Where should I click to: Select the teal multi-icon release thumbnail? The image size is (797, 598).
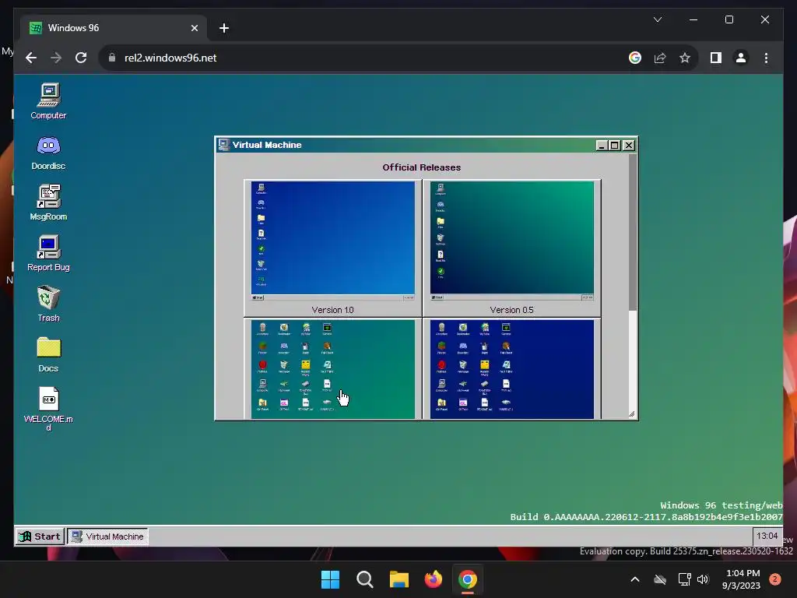click(x=333, y=369)
